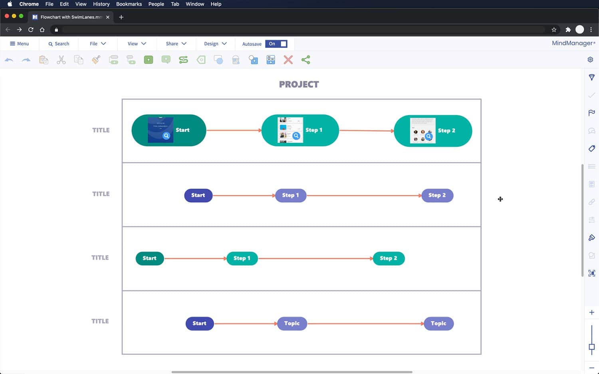Viewport: 599px width, 374px height.
Task: Expand the File dropdown
Action: [x=97, y=44]
